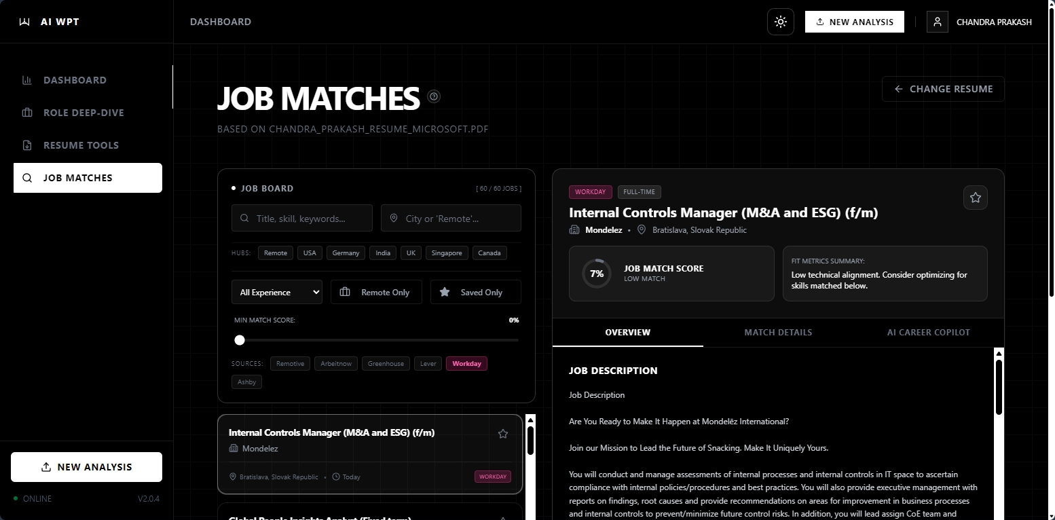This screenshot has width=1055, height=520.
Task: Toggle the Greenhouse source filter
Action: pos(386,364)
